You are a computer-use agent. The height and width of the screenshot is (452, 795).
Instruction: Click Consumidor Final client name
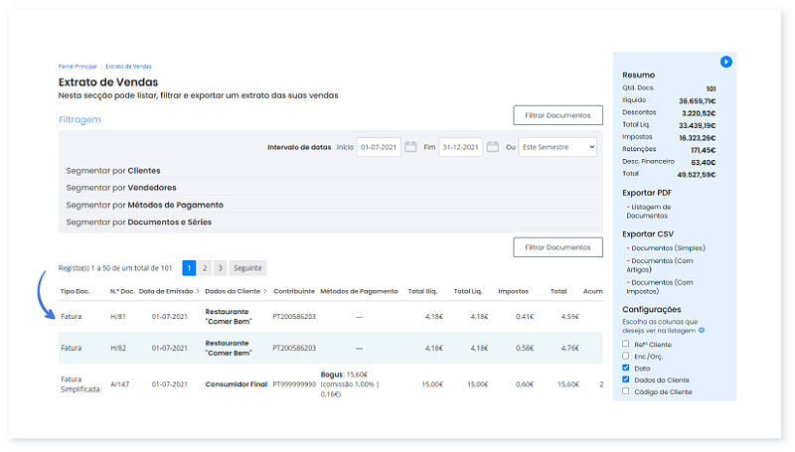pos(237,384)
